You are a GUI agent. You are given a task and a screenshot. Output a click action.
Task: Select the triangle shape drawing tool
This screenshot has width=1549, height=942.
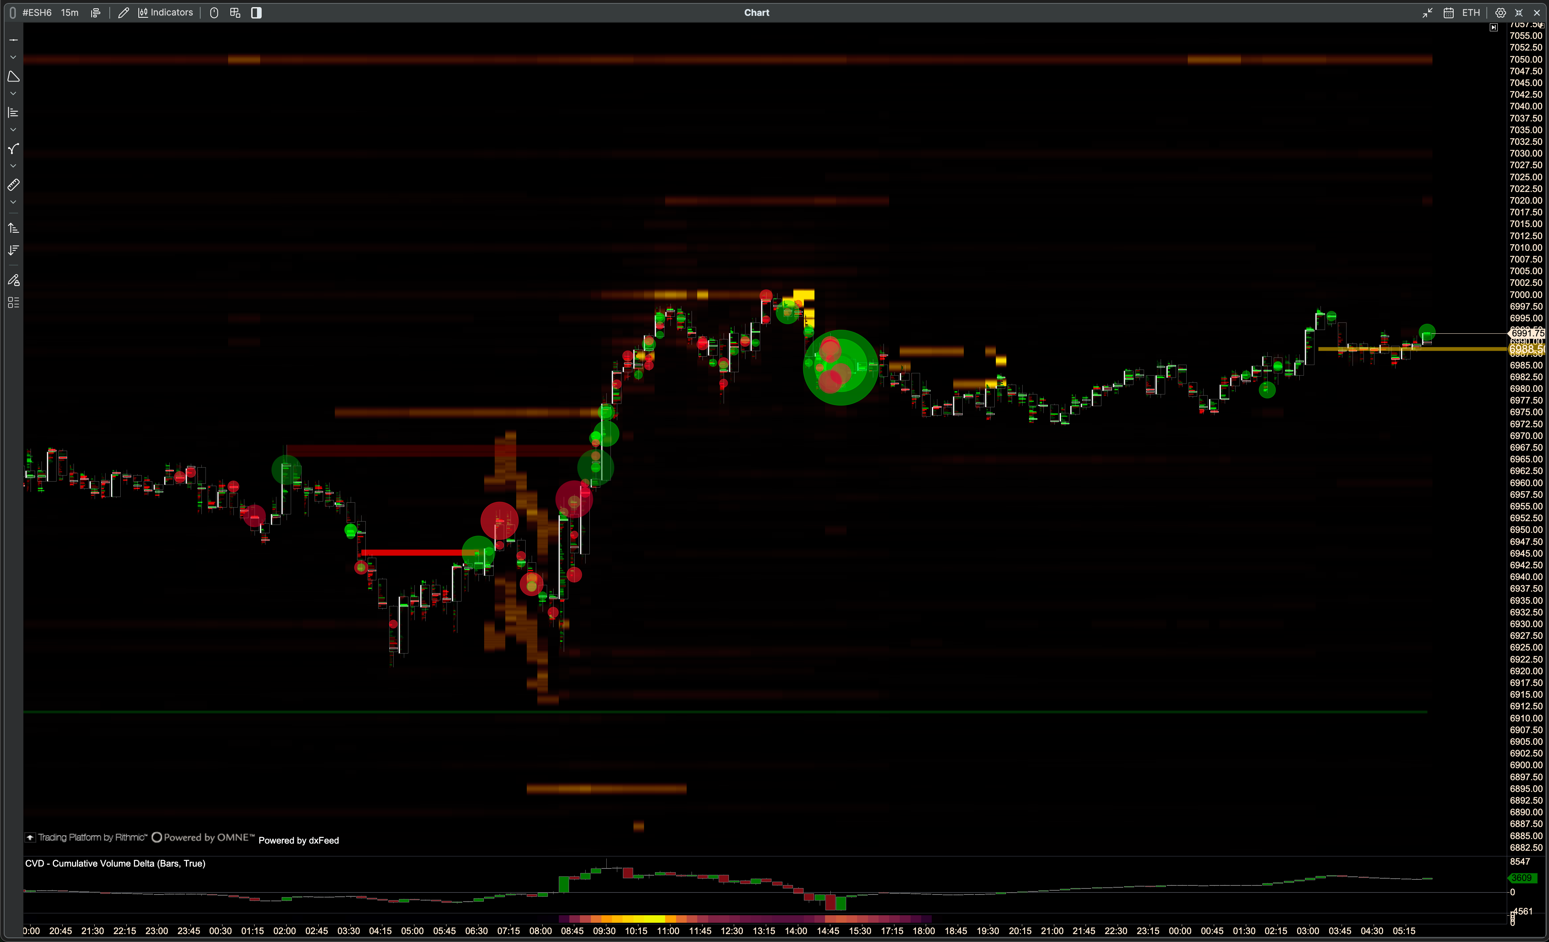coord(13,77)
